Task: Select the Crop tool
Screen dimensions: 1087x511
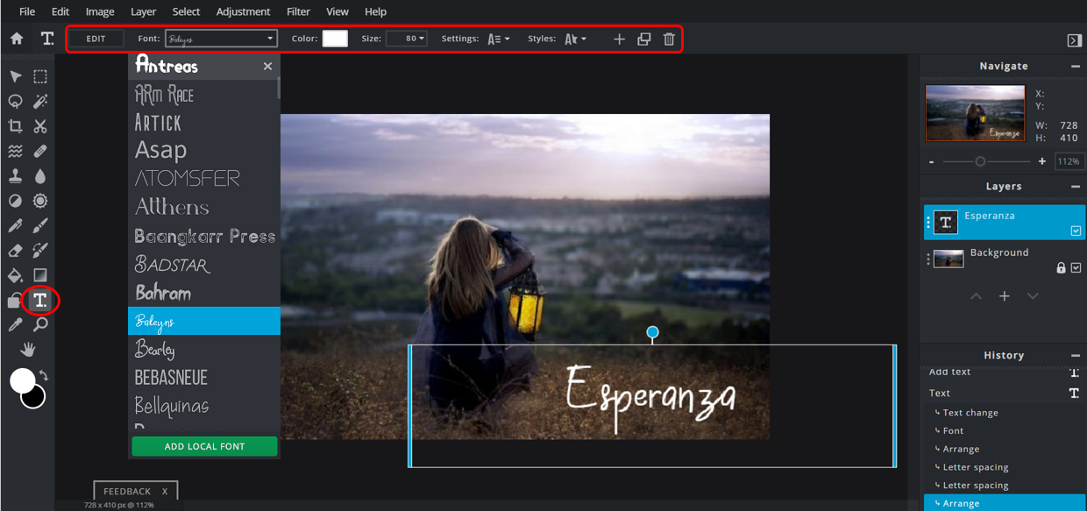Action: 15,126
